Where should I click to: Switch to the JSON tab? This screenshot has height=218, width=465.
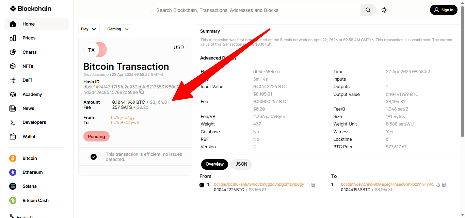(241, 164)
